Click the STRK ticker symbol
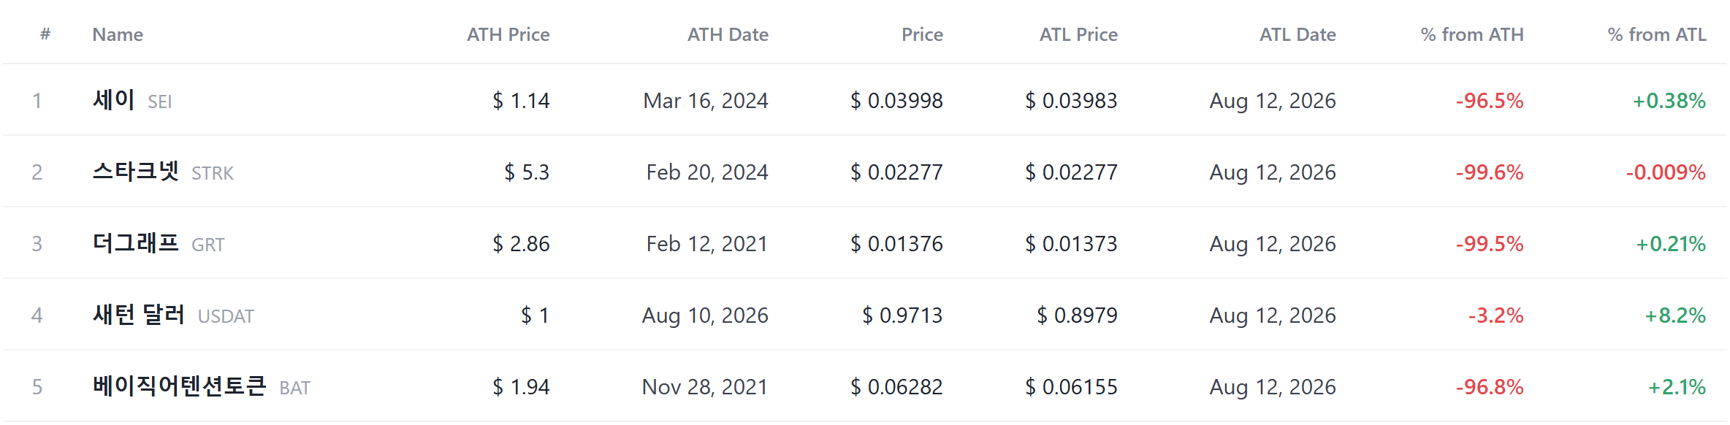The width and height of the screenshot is (1730, 425). click(213, 173)
